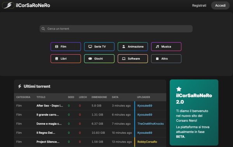Click the Accedi login button
Image resolution: width=233 pixels, height=147 pixels.
[x=220, y=5]
